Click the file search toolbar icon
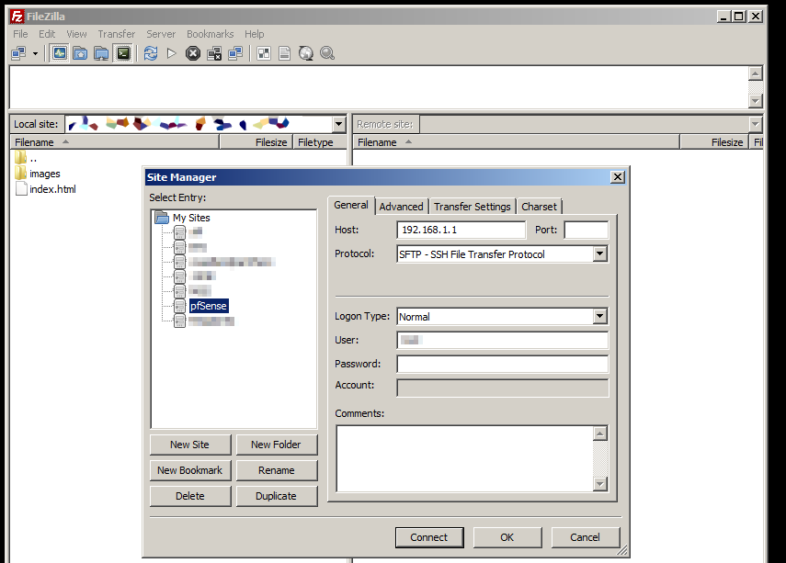Screen dimensions: 786x563 (327, 53)
